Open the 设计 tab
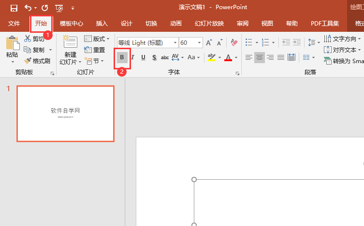Image resolution: width=364 pixels, height=226 pixels. coord(127,23)
